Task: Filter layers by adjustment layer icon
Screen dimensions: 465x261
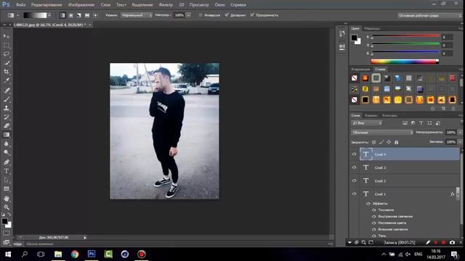Action: tap(413, 123)
